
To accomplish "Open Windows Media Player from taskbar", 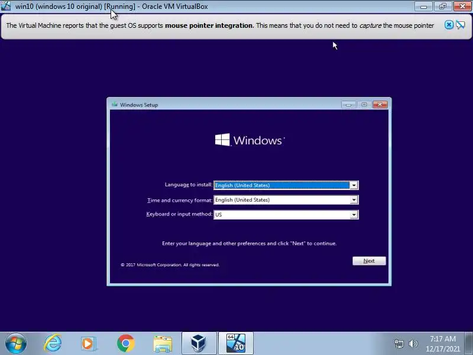I will (x=89, y=344).
